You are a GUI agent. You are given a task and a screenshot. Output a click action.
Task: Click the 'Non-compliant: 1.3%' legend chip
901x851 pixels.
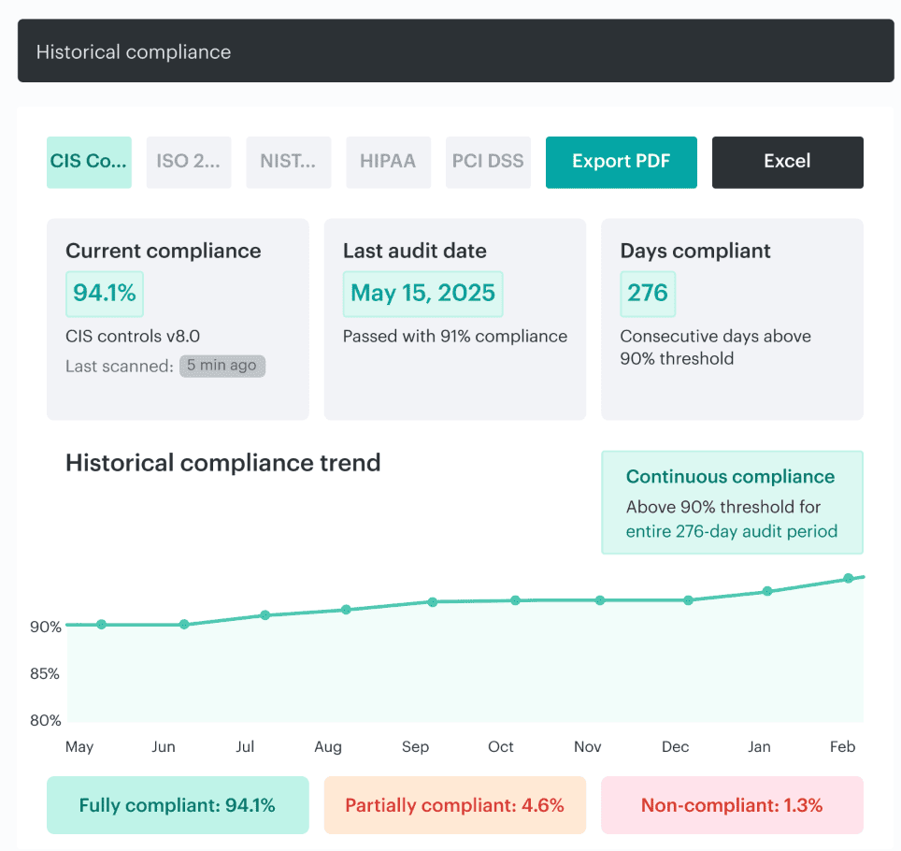click(731, 804)
